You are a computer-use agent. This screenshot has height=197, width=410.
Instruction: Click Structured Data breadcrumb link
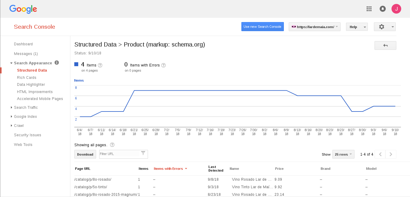point(96,44)
